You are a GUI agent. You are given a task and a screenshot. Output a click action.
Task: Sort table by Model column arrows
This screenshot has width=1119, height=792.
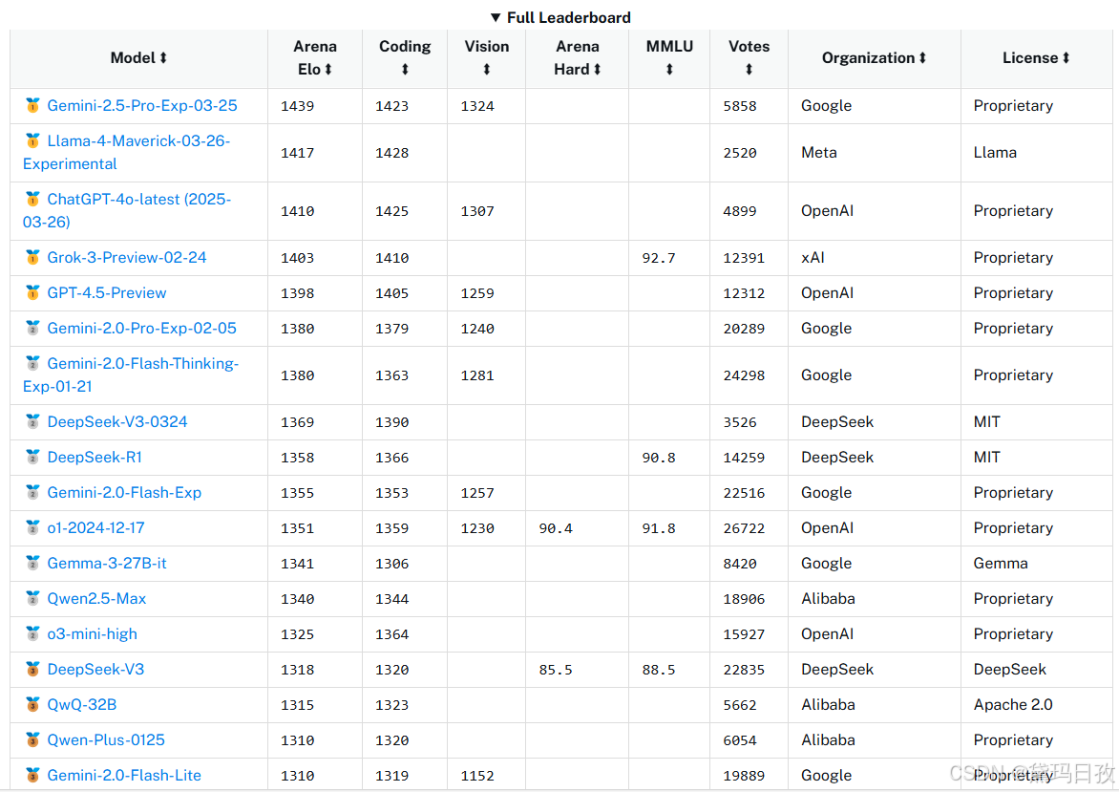tap(163, 58)
